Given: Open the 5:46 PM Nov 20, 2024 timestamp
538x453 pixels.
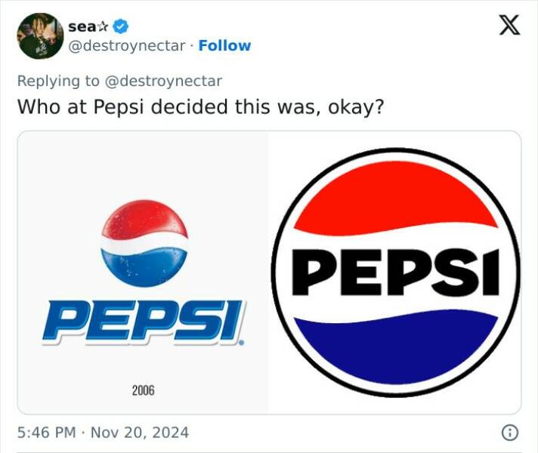Looking at the screenshot, I should click(x=103, y=433).
